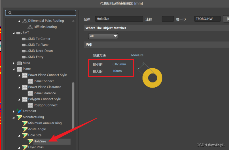
Task: Collapse the Manufacturing tree node
Action: point(13,117)
